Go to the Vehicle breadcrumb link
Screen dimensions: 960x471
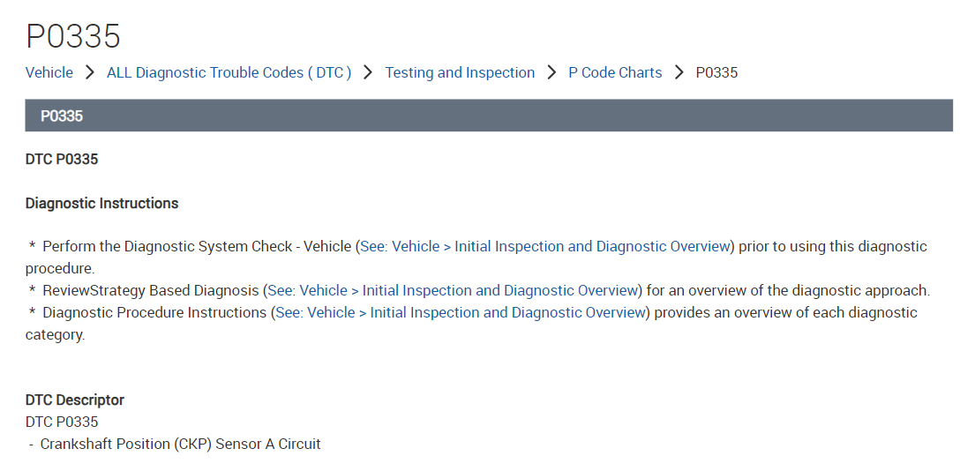(49, 72)
